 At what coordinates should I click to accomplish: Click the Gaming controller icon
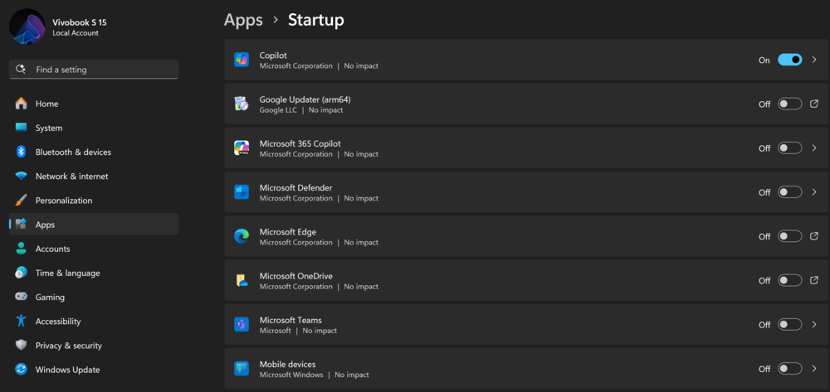[22, 297]
